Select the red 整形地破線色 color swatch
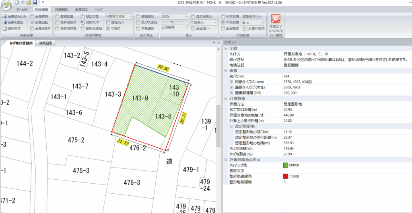 [x=286, y=176]
